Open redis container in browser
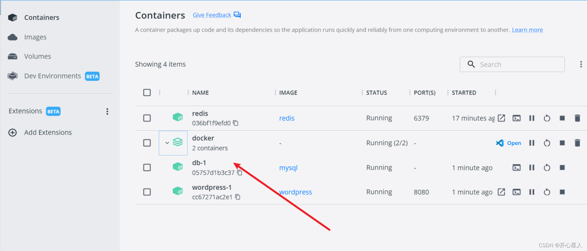 pyautogui.click(x=501, y=118)
